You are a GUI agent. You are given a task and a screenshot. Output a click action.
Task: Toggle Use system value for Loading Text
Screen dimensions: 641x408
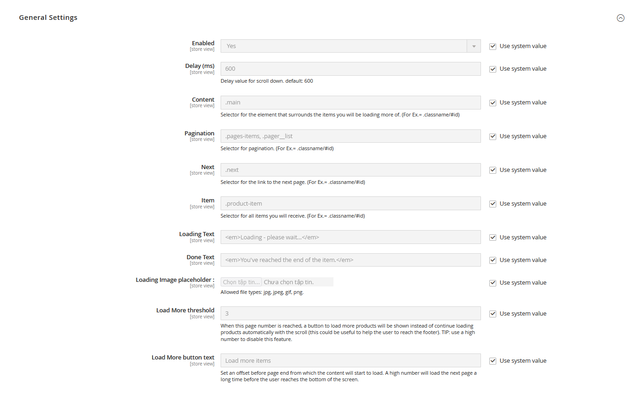click(x=493, y=237)
